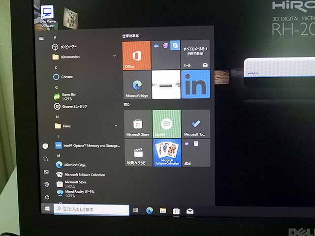
Task: Open the white photo thumbnail tile
Action: (166, 85)
